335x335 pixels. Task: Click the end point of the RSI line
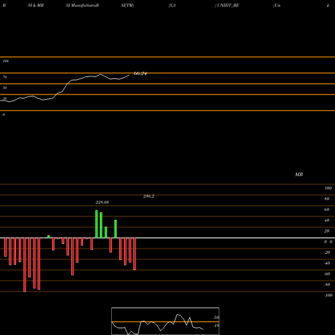129,75
